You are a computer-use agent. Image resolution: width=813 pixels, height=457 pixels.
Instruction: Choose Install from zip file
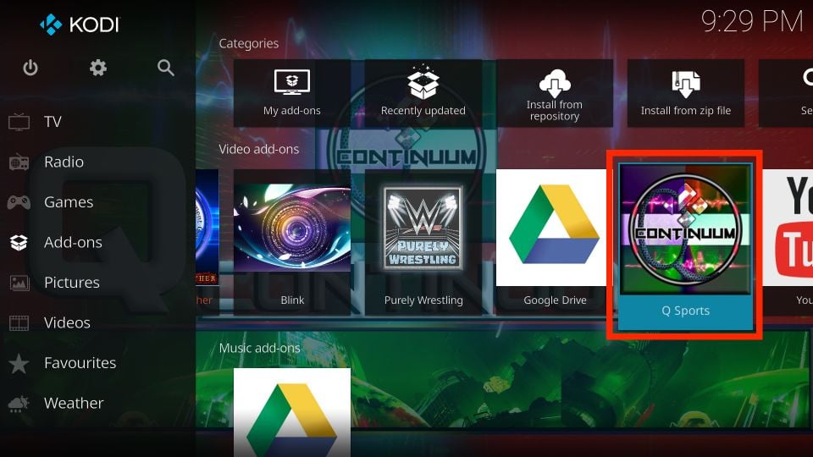(685, 93)
